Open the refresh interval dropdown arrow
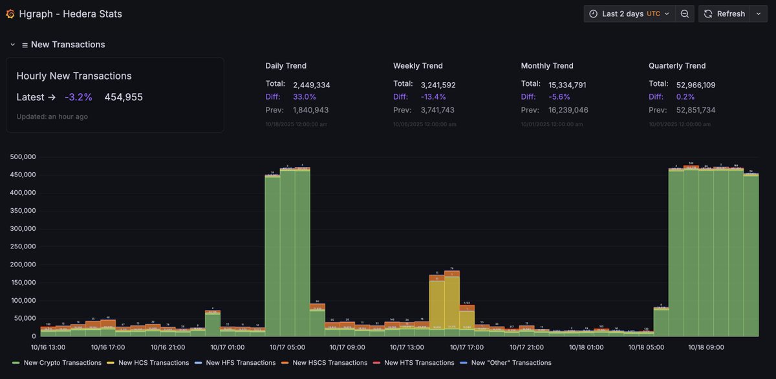Screen dimensions: 776x379 coord(759,14)
